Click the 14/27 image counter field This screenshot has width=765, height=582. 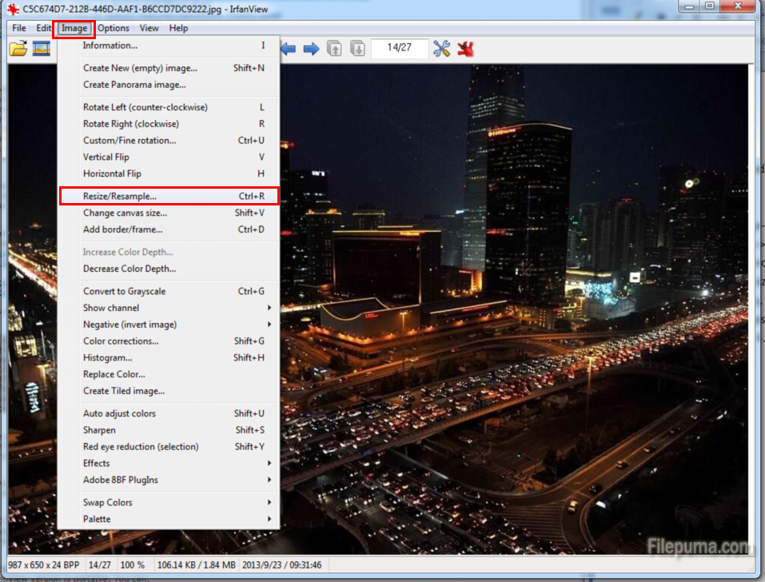point(399,48)
